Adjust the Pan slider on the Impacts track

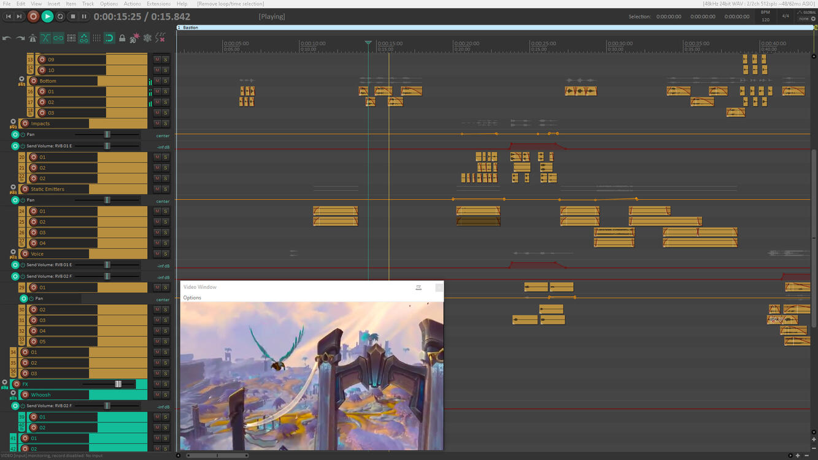click(x=108, y=134)
